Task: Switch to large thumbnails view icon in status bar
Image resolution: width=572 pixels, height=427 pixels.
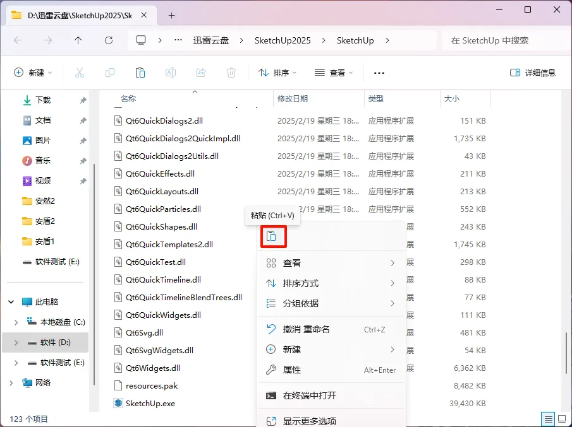Action: [x=562, y=419]
